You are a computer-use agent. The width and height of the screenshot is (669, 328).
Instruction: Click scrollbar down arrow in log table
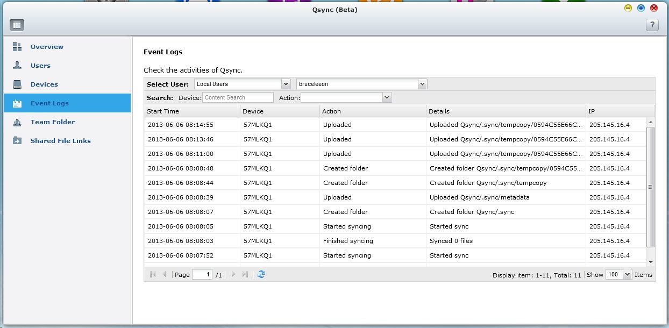point(650,262)
